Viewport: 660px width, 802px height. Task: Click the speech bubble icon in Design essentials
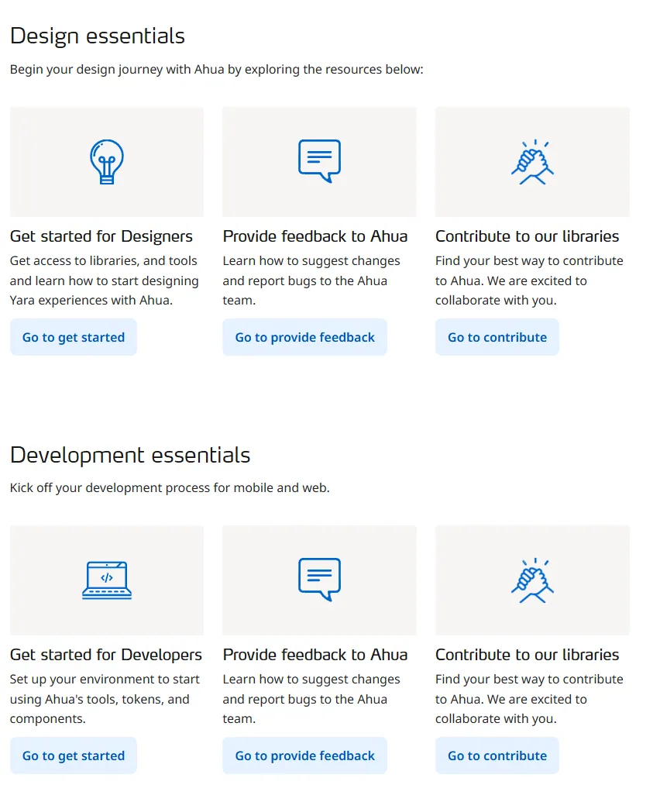point(319,161)
